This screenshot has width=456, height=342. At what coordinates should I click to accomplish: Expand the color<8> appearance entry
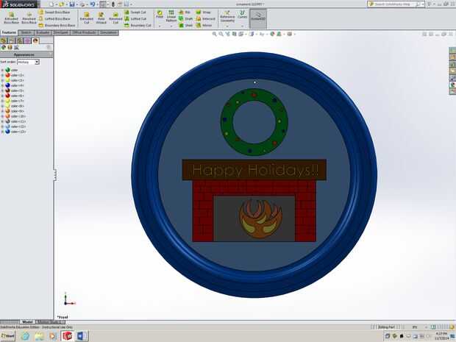[2, 106]
